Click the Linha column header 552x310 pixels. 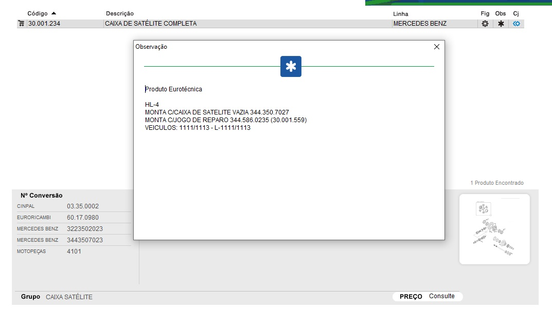[x=400, y=14]
